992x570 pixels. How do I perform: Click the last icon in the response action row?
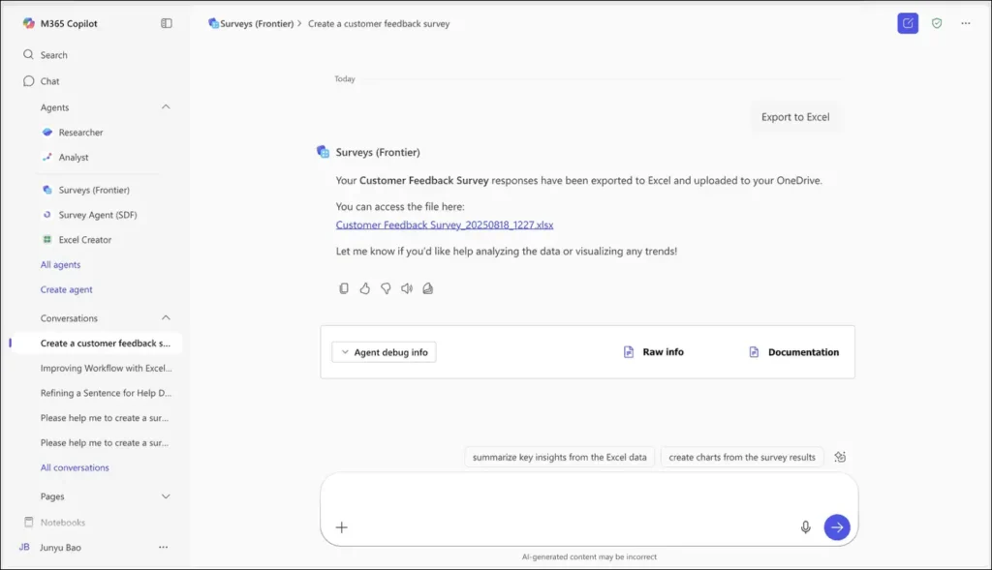coord(427,288)
